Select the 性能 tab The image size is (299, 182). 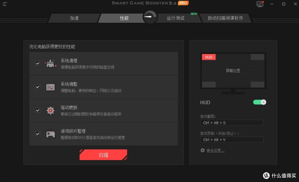point(122,18)
